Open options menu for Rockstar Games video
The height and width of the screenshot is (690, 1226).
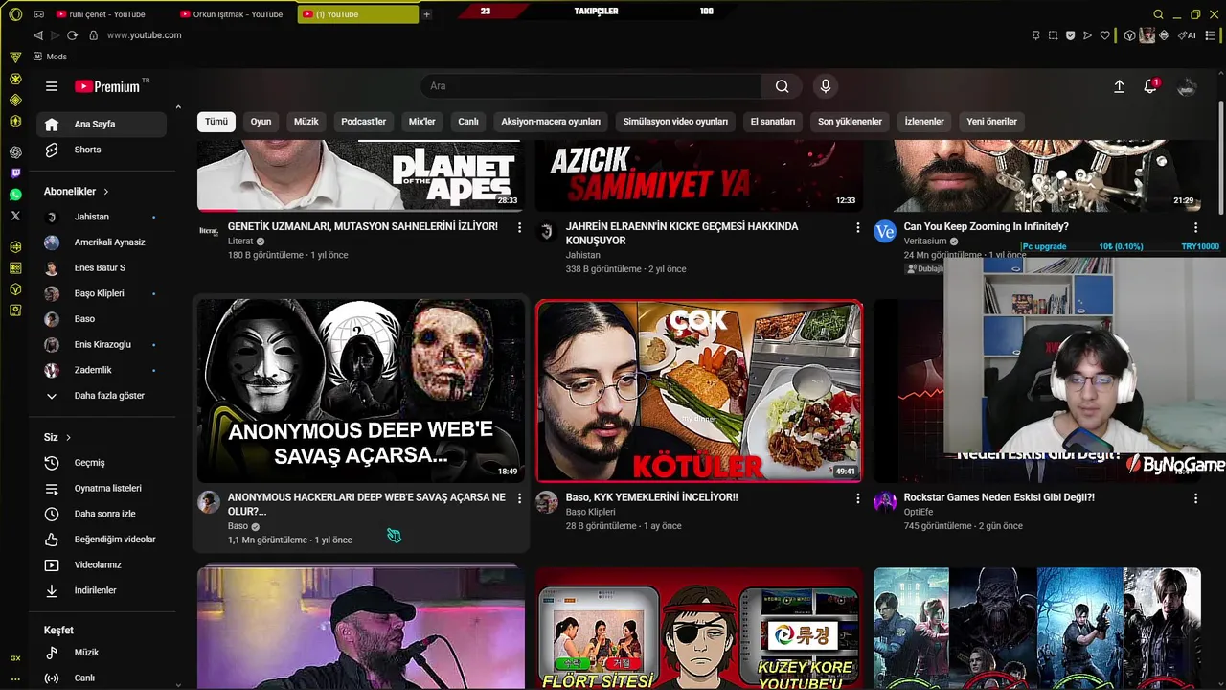[x=1195, y=498]
